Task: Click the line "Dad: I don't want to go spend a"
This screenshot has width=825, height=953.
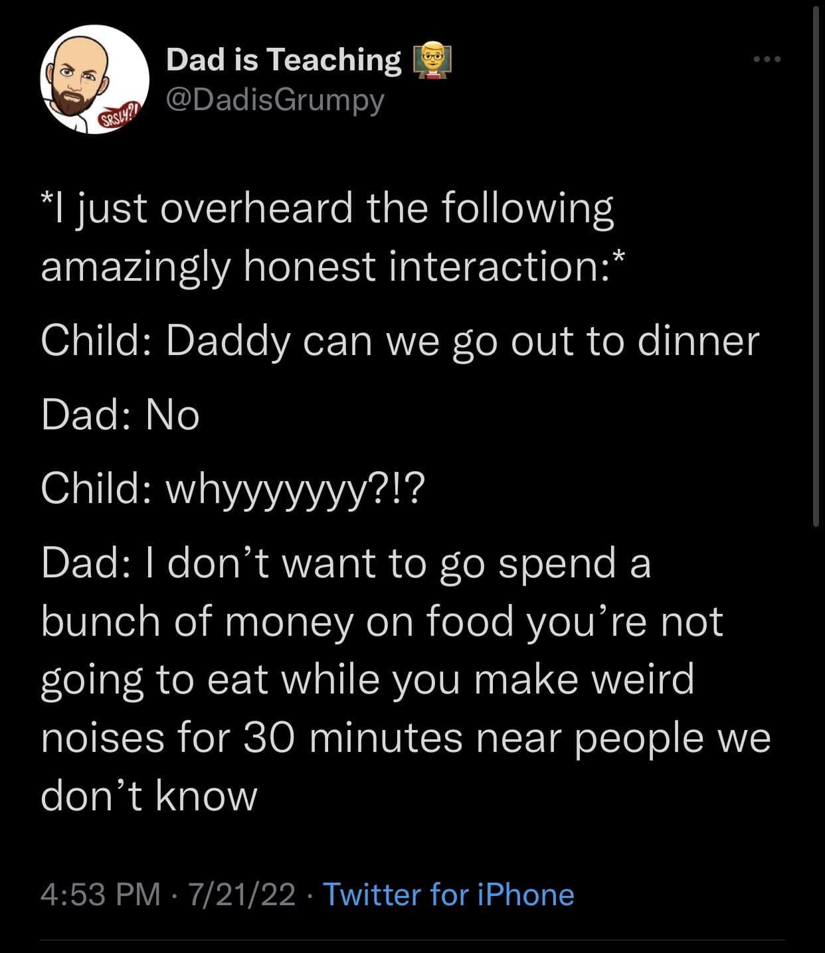Action: coord(345,564)
